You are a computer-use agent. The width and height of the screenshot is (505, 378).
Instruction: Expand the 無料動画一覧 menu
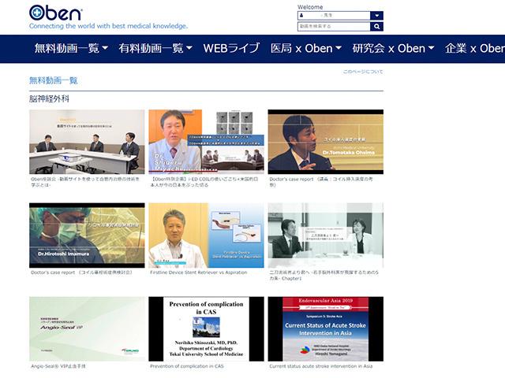point(71,48)
